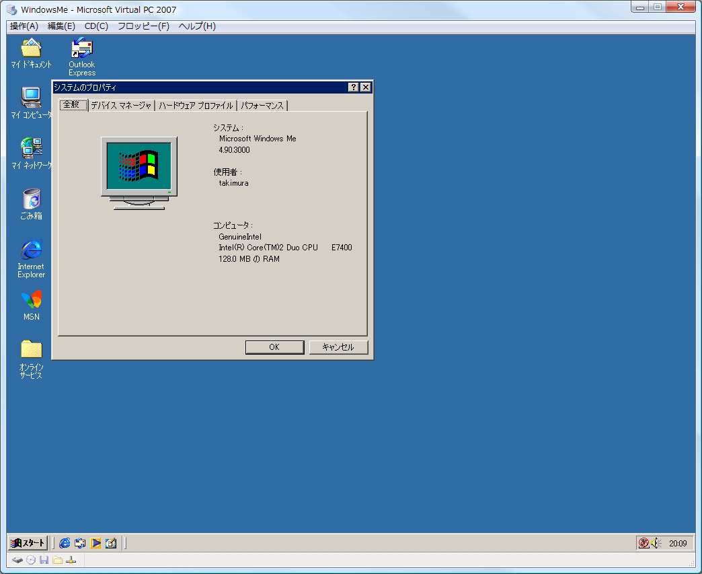The width and height of the screenshot is (702, 574).
Task: Open the 編集(E) menu
Action: tap(61, 26)
